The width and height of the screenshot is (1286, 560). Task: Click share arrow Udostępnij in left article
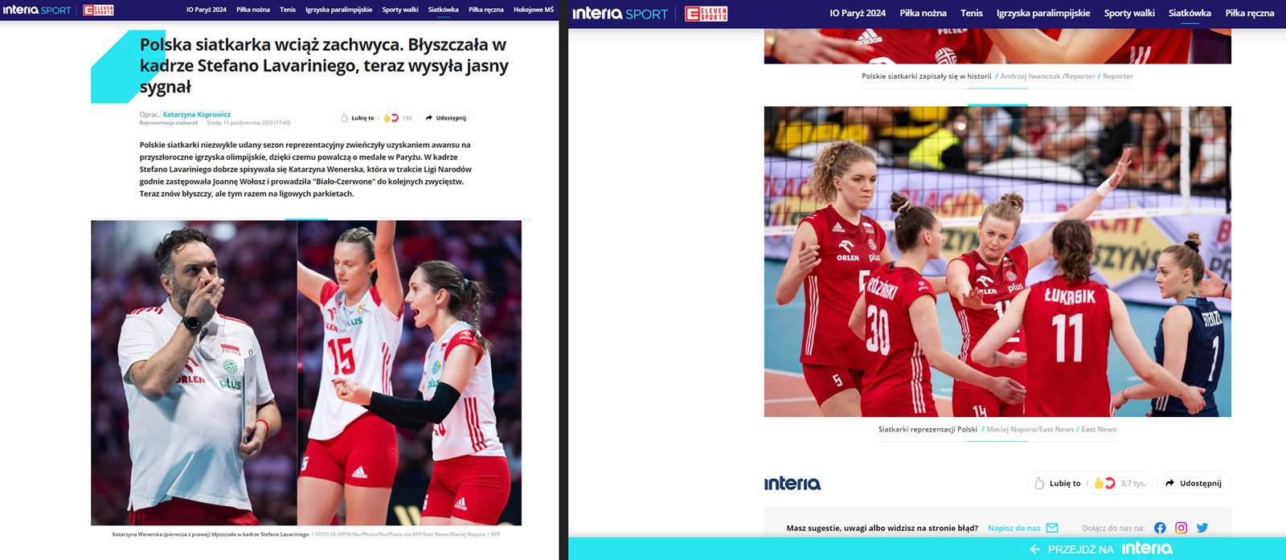(x=429, y=118)
